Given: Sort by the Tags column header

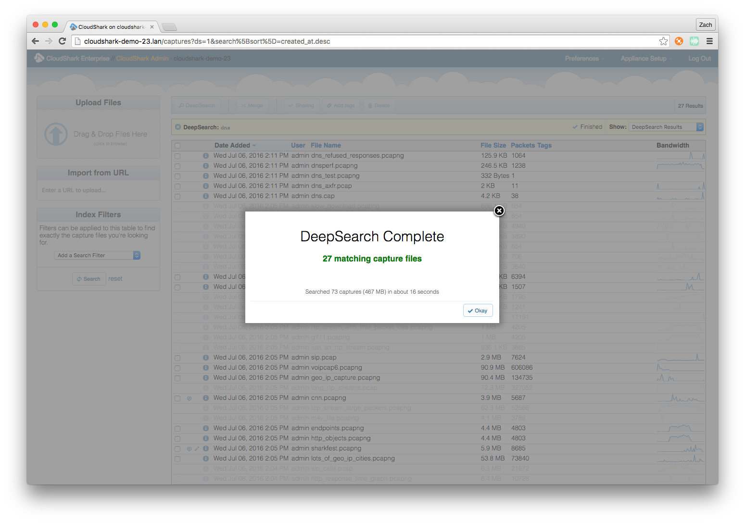Looking at the screenshot, I should point(544,145).
